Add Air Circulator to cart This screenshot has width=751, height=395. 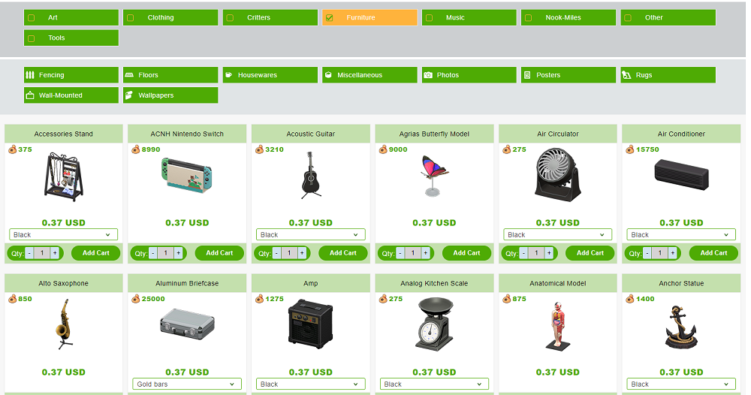[x=590, y=253]
